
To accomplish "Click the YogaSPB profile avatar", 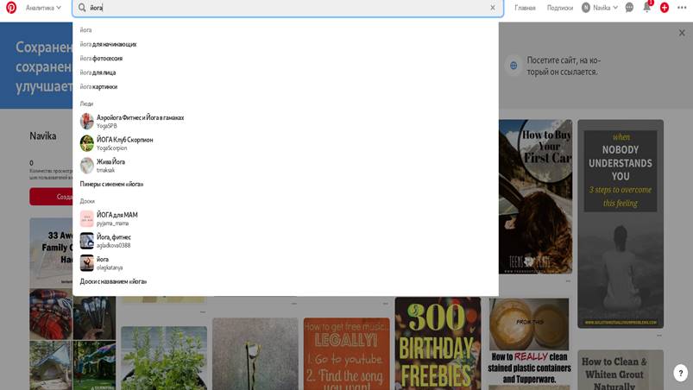I will 87,121.
